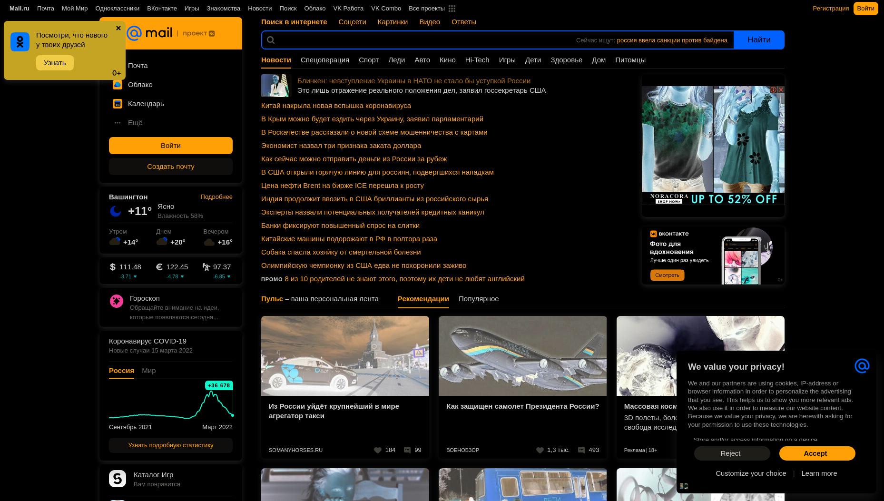Click the oil price icon
This screenshot has height=501, width=884.
[206, 267]
